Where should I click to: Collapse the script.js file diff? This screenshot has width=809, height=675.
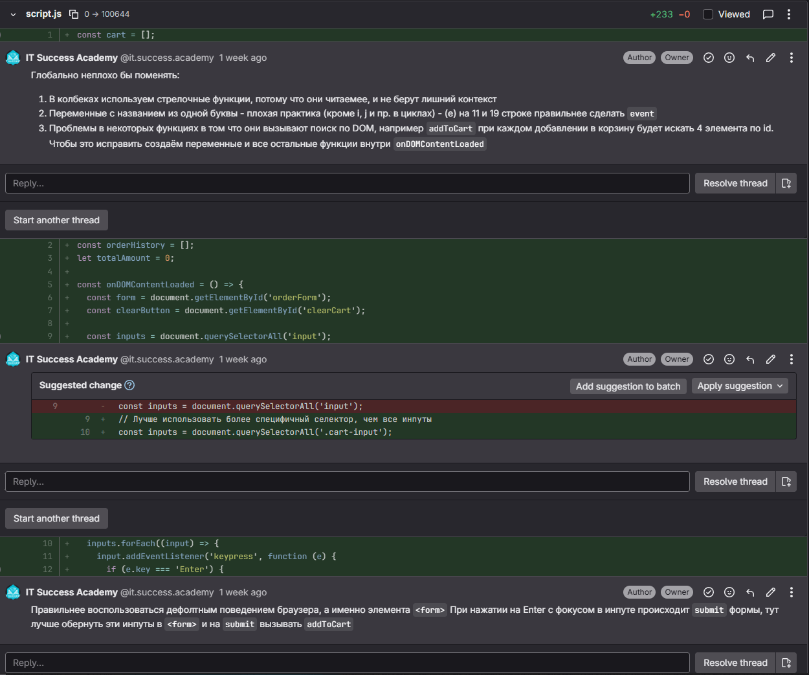pyautogui.click(x=13, y=14)
